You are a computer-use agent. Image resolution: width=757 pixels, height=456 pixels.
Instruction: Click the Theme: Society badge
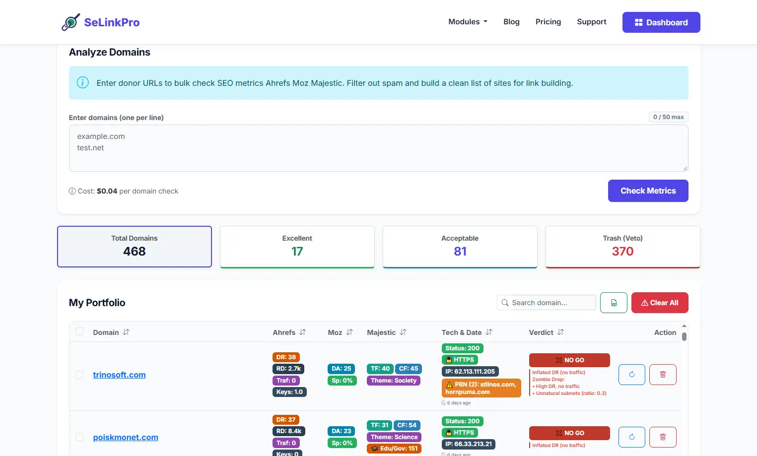[394, 381]
